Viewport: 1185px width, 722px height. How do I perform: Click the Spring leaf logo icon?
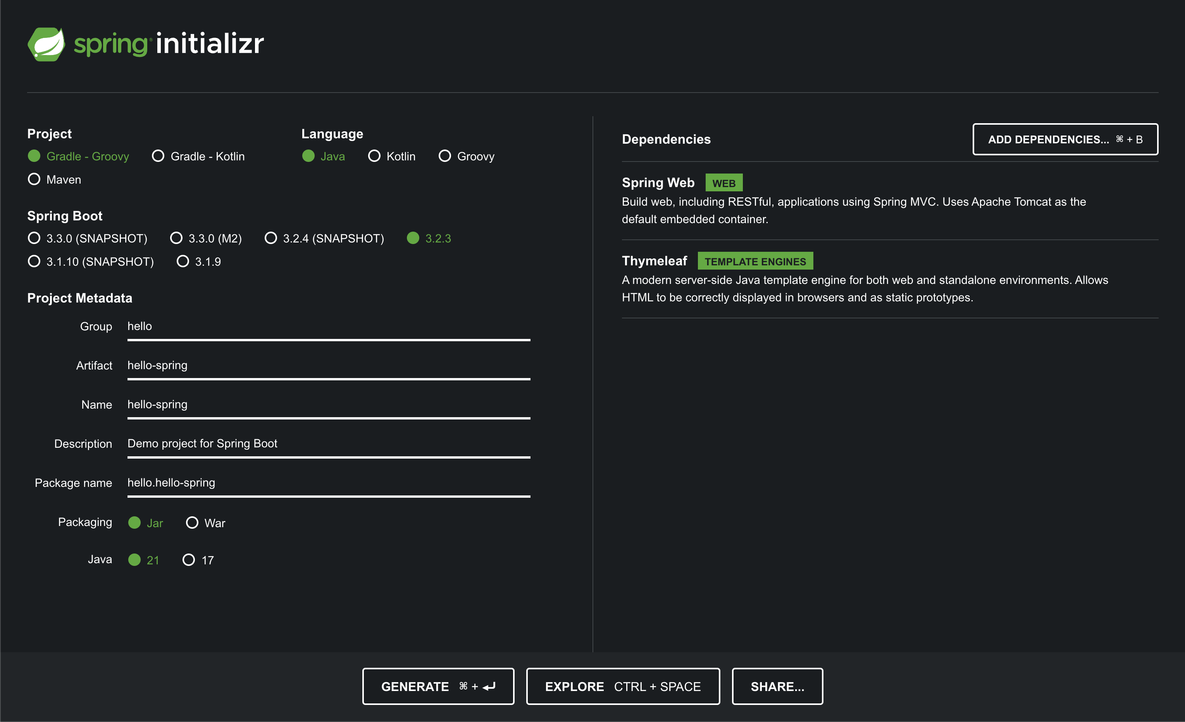(x=46, y=44)
